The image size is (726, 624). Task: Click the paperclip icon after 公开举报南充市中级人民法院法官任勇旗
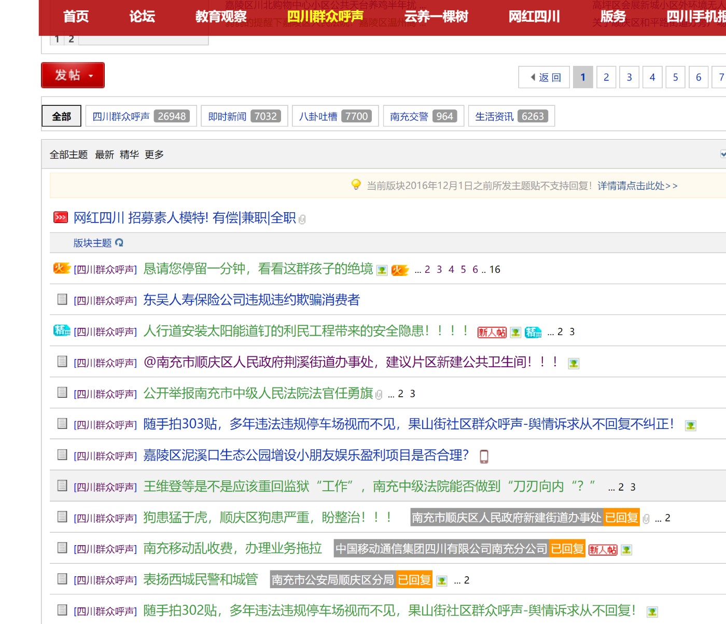(379, 395)
